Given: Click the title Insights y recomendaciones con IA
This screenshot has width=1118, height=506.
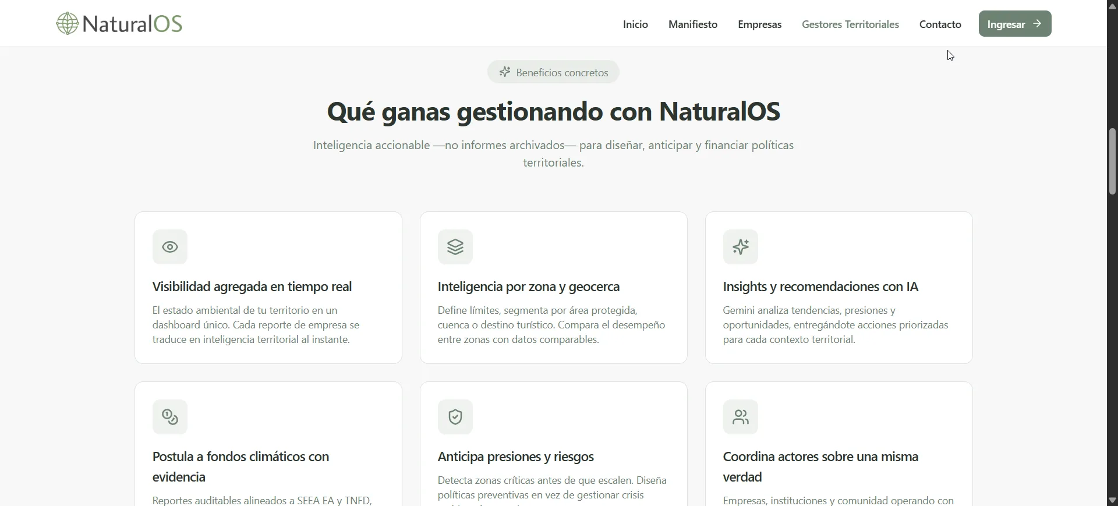Looking at the screenshot, I should coord(820,287).
